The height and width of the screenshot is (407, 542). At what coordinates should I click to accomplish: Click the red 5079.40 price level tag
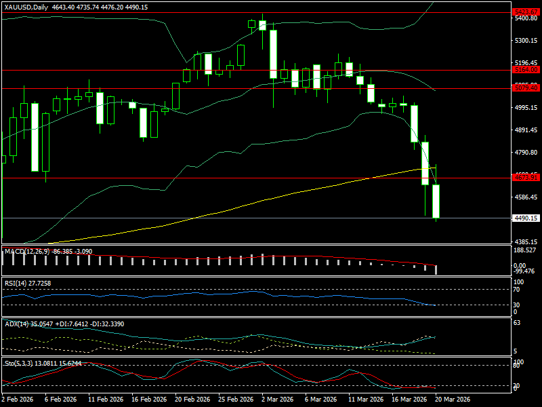pyautogui.click(x=526, y=88)
